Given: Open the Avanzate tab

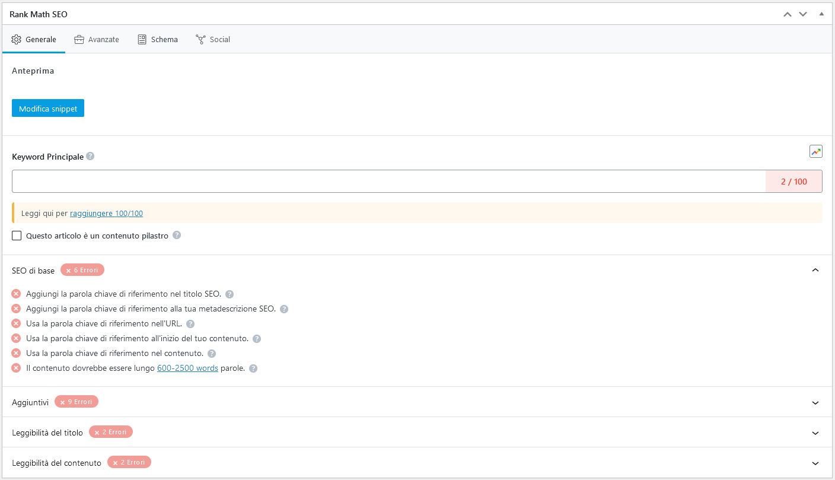Looking at the screenshot, I should [97, 40].
